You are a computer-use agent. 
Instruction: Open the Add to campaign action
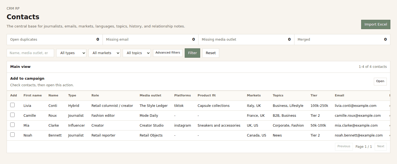380,81
